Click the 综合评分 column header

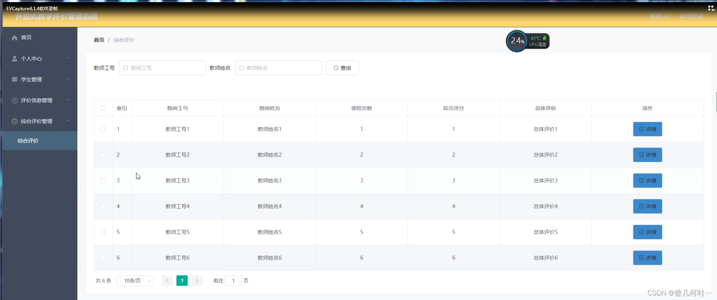coord(454,108)
